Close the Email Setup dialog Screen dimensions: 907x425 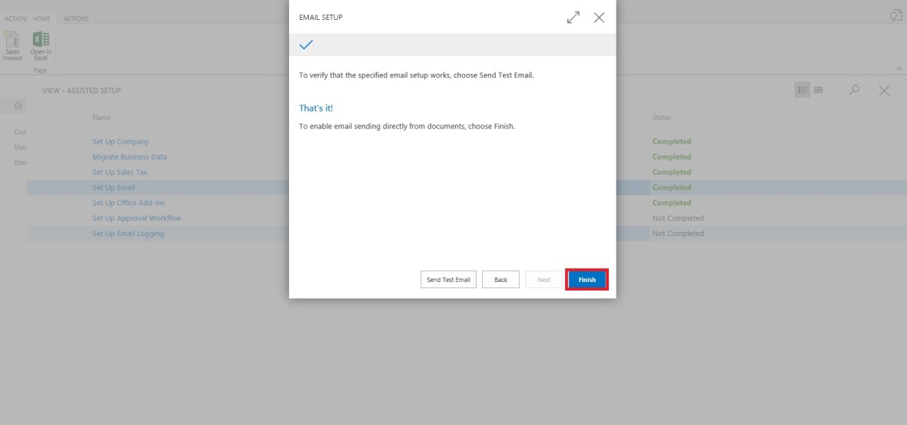[x=600, y=18]
